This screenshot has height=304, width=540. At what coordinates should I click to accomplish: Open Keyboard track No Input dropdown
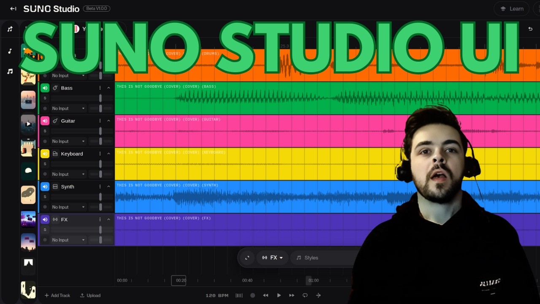(68, 174)
